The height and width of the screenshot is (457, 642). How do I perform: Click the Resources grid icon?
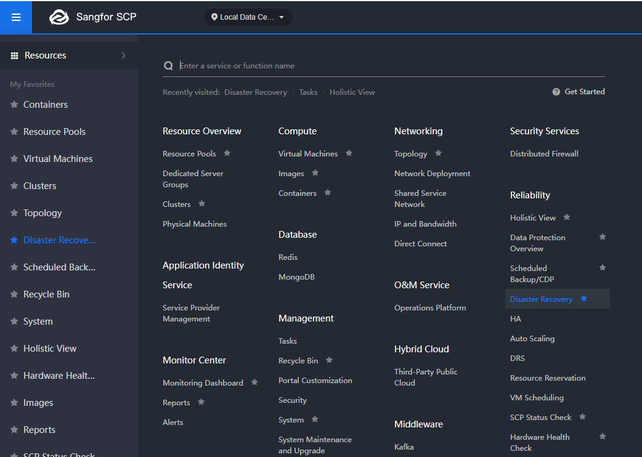[x=15, y=55]
